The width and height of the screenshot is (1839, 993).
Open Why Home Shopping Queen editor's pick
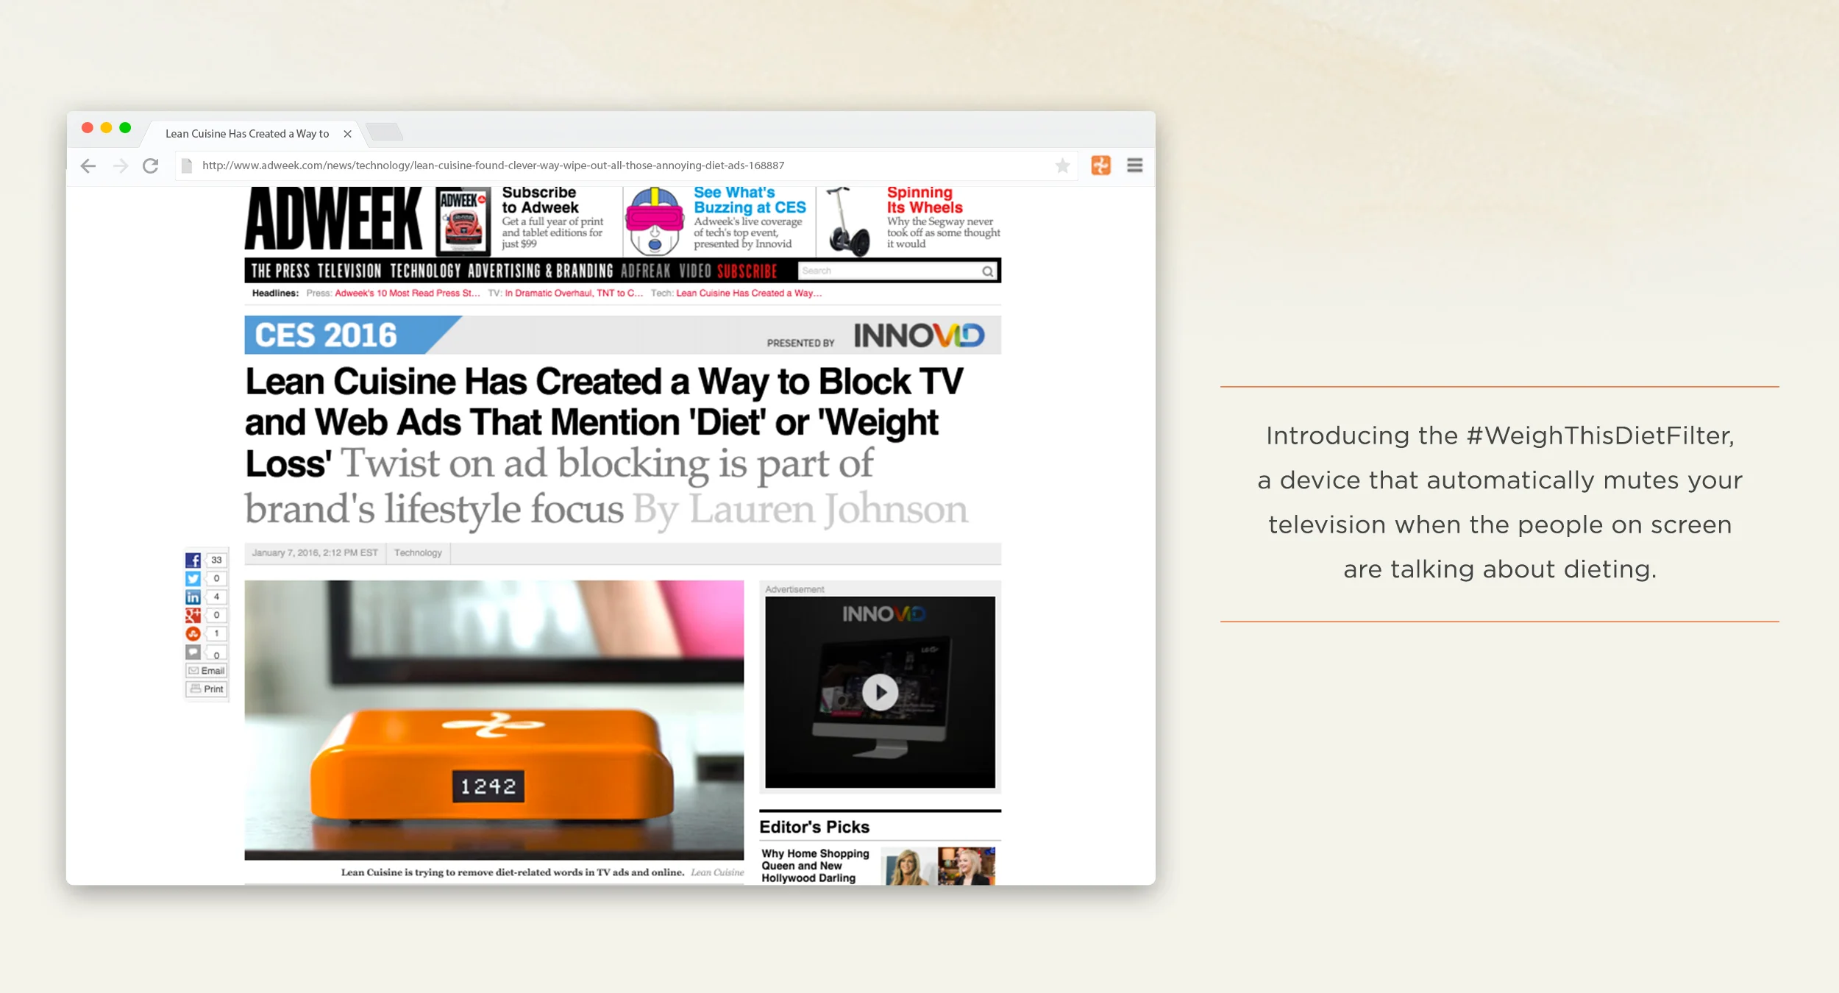coord(815,866)
